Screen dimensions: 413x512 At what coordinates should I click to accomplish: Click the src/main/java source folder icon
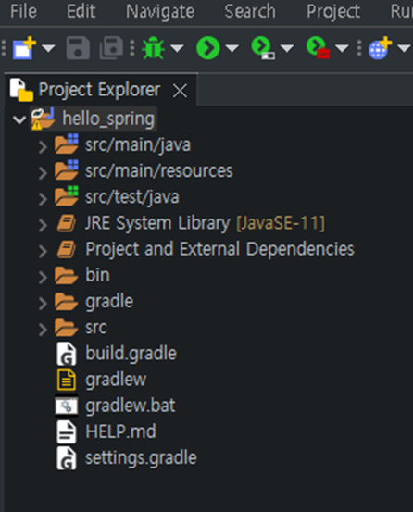[67, 144]
